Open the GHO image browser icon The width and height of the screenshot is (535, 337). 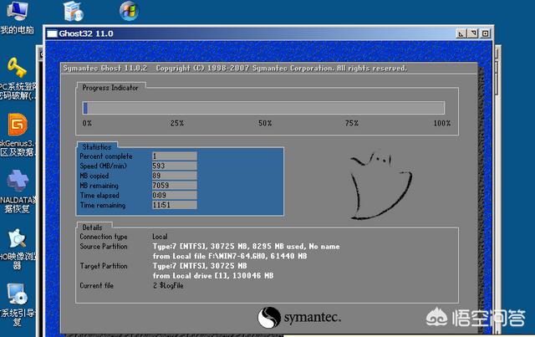pyautogui.click(x=17, y=238)
